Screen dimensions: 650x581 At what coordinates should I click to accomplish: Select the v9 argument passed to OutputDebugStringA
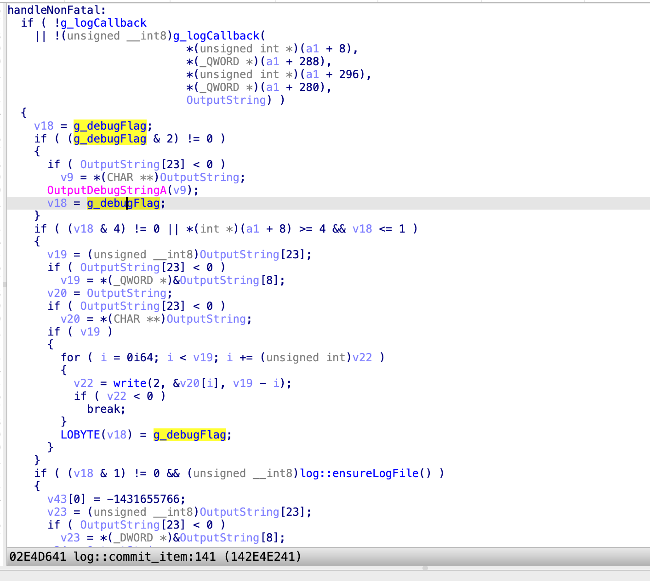[180, 190]
